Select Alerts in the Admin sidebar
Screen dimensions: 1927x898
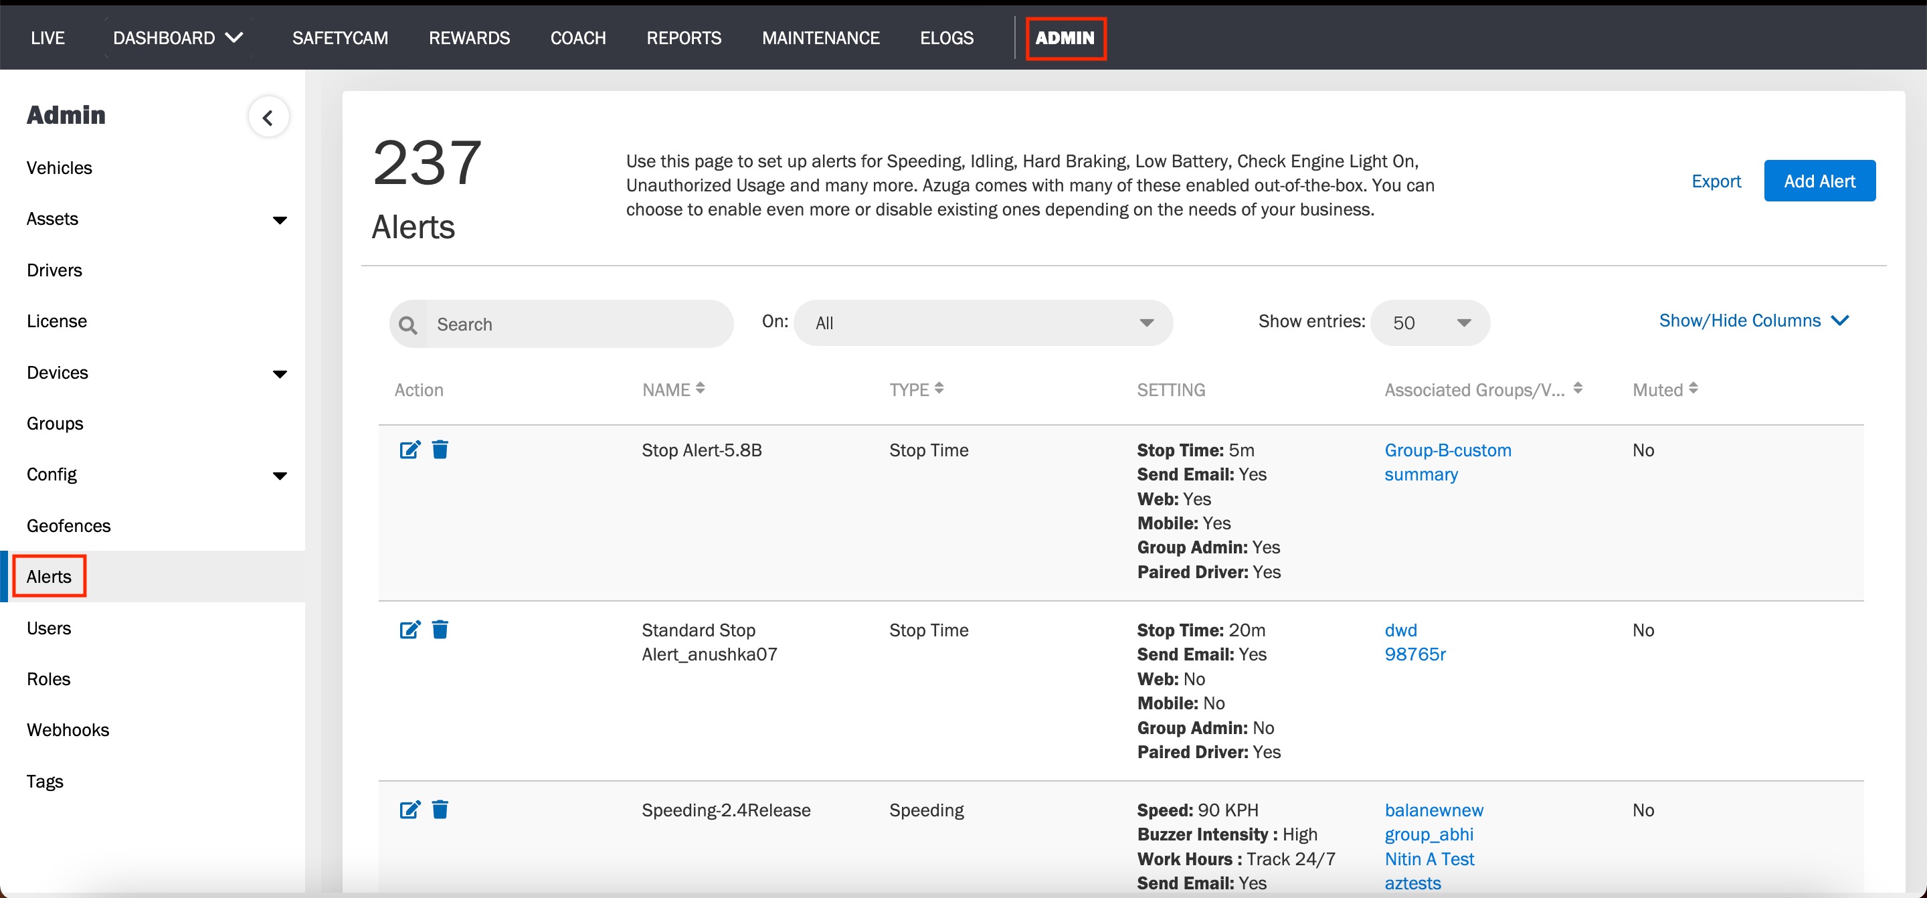point(49,576)
